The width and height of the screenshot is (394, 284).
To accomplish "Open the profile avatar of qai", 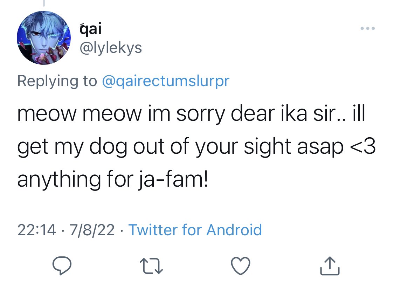I will pos(44,38).
